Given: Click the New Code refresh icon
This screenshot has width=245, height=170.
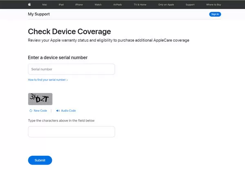Looking at the screenshot, I should (x=31, y=111).
